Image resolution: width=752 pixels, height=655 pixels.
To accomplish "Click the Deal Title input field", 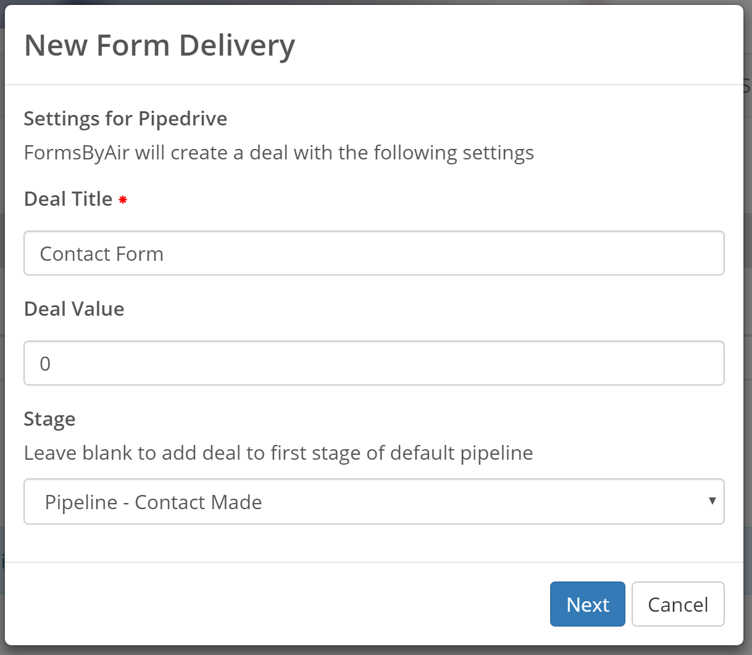I will [x=374, y=253].
